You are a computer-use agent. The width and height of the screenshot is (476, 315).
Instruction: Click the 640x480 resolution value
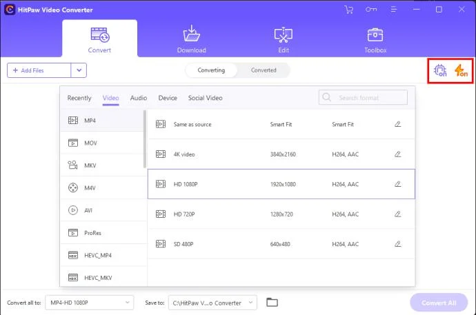click(x=280, y=244)
